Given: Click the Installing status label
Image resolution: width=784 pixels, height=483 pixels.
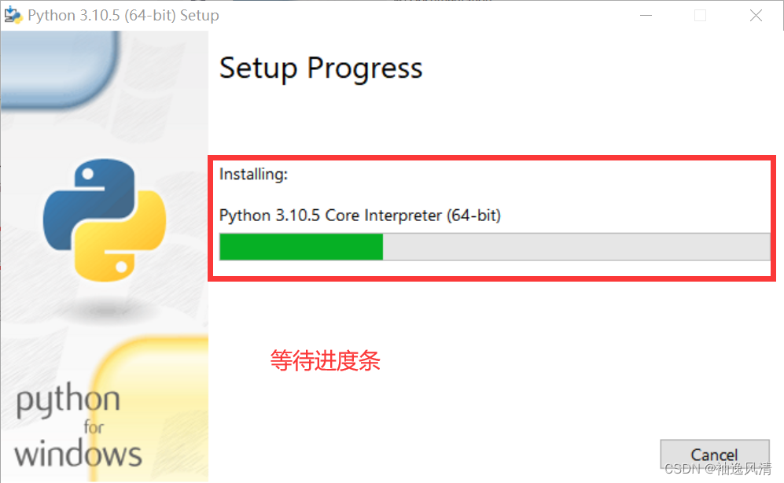Looking at the screenshot, I should [253, 174].
